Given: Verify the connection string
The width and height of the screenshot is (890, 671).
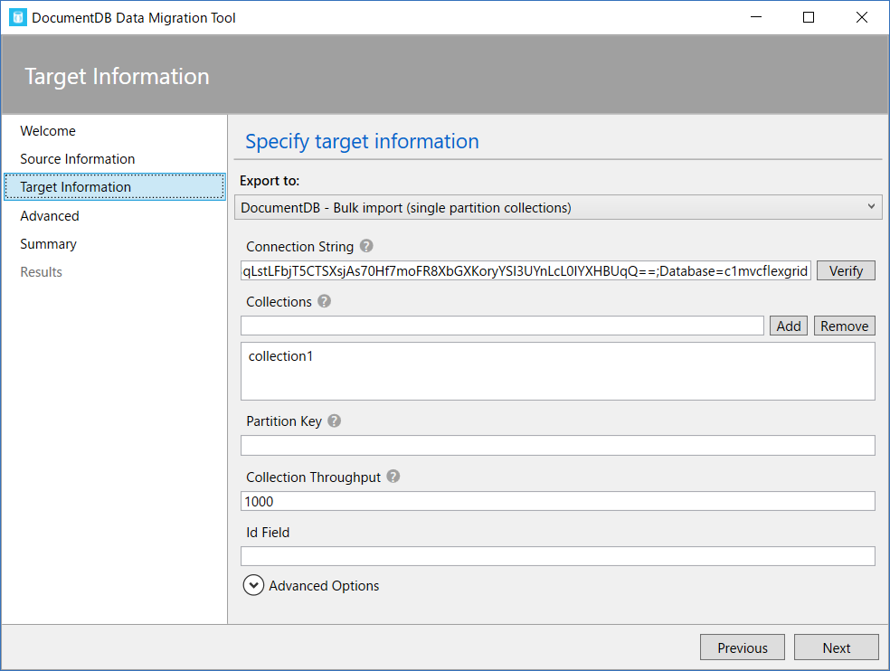Looking at the screenshot, I should [846, 270].
